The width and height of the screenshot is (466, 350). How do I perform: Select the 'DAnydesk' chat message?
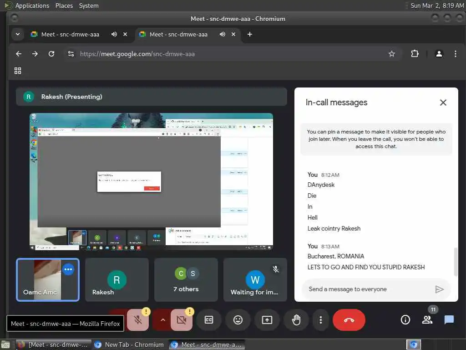pos(321,185)
